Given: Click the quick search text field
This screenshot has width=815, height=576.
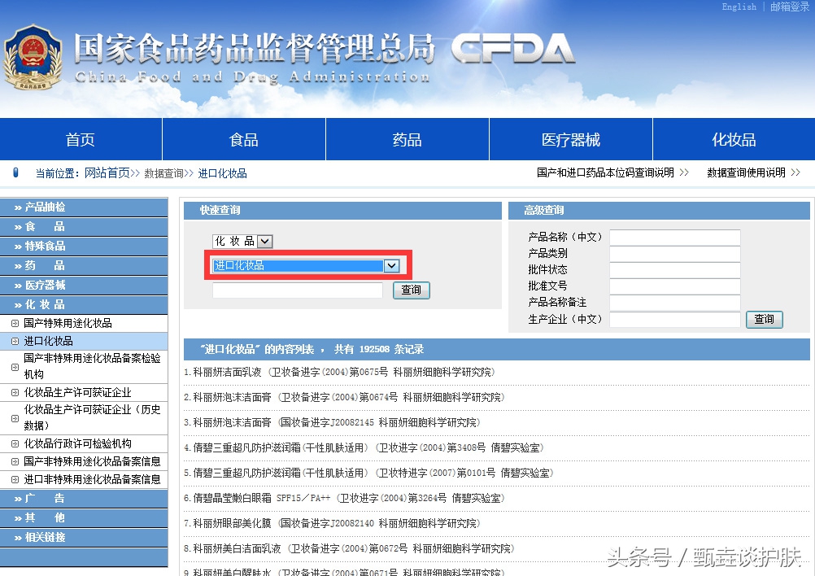Looking at the screenshot, I should pyautogui.click(x=298, y=290).
